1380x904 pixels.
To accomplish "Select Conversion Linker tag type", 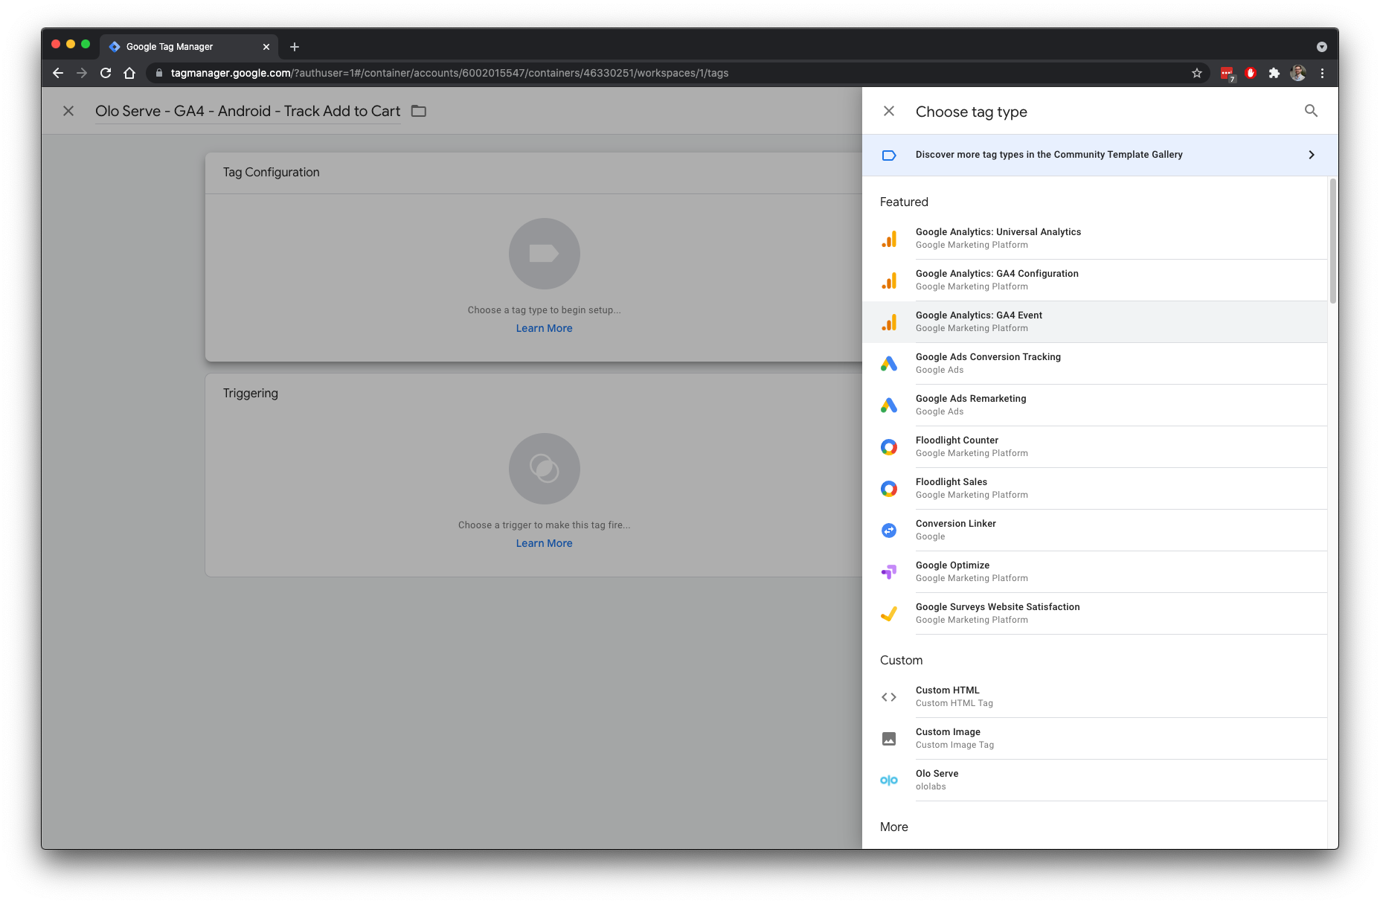I will tap(1095, 530).
